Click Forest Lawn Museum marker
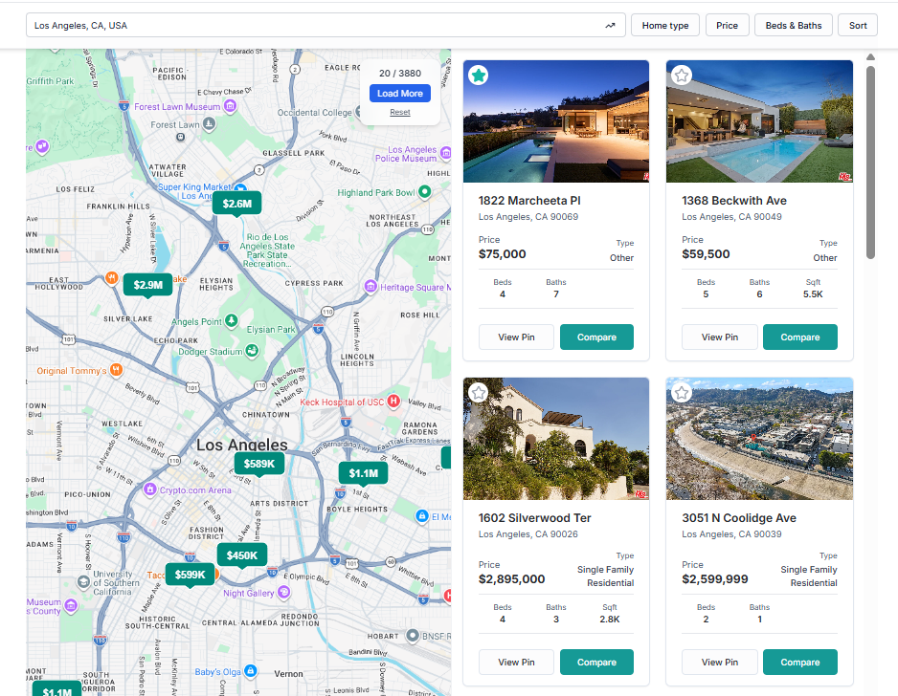Image resolution: width=898 pixels, height=696 pixels. (x=230, y=106)
